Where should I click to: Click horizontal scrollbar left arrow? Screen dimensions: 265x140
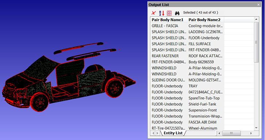pos(219,133)
